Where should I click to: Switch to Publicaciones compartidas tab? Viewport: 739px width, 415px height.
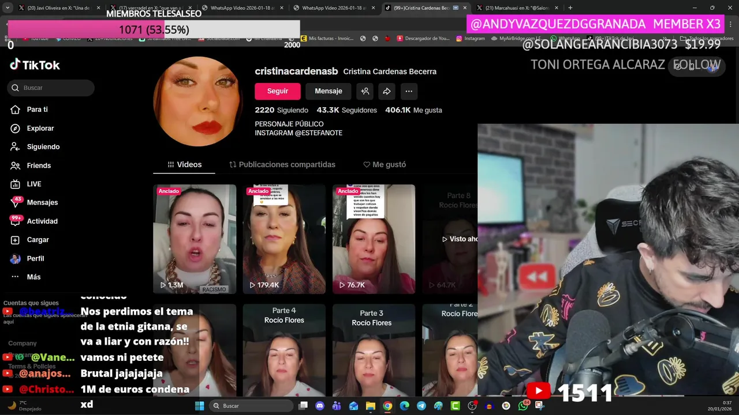point(282,164)
